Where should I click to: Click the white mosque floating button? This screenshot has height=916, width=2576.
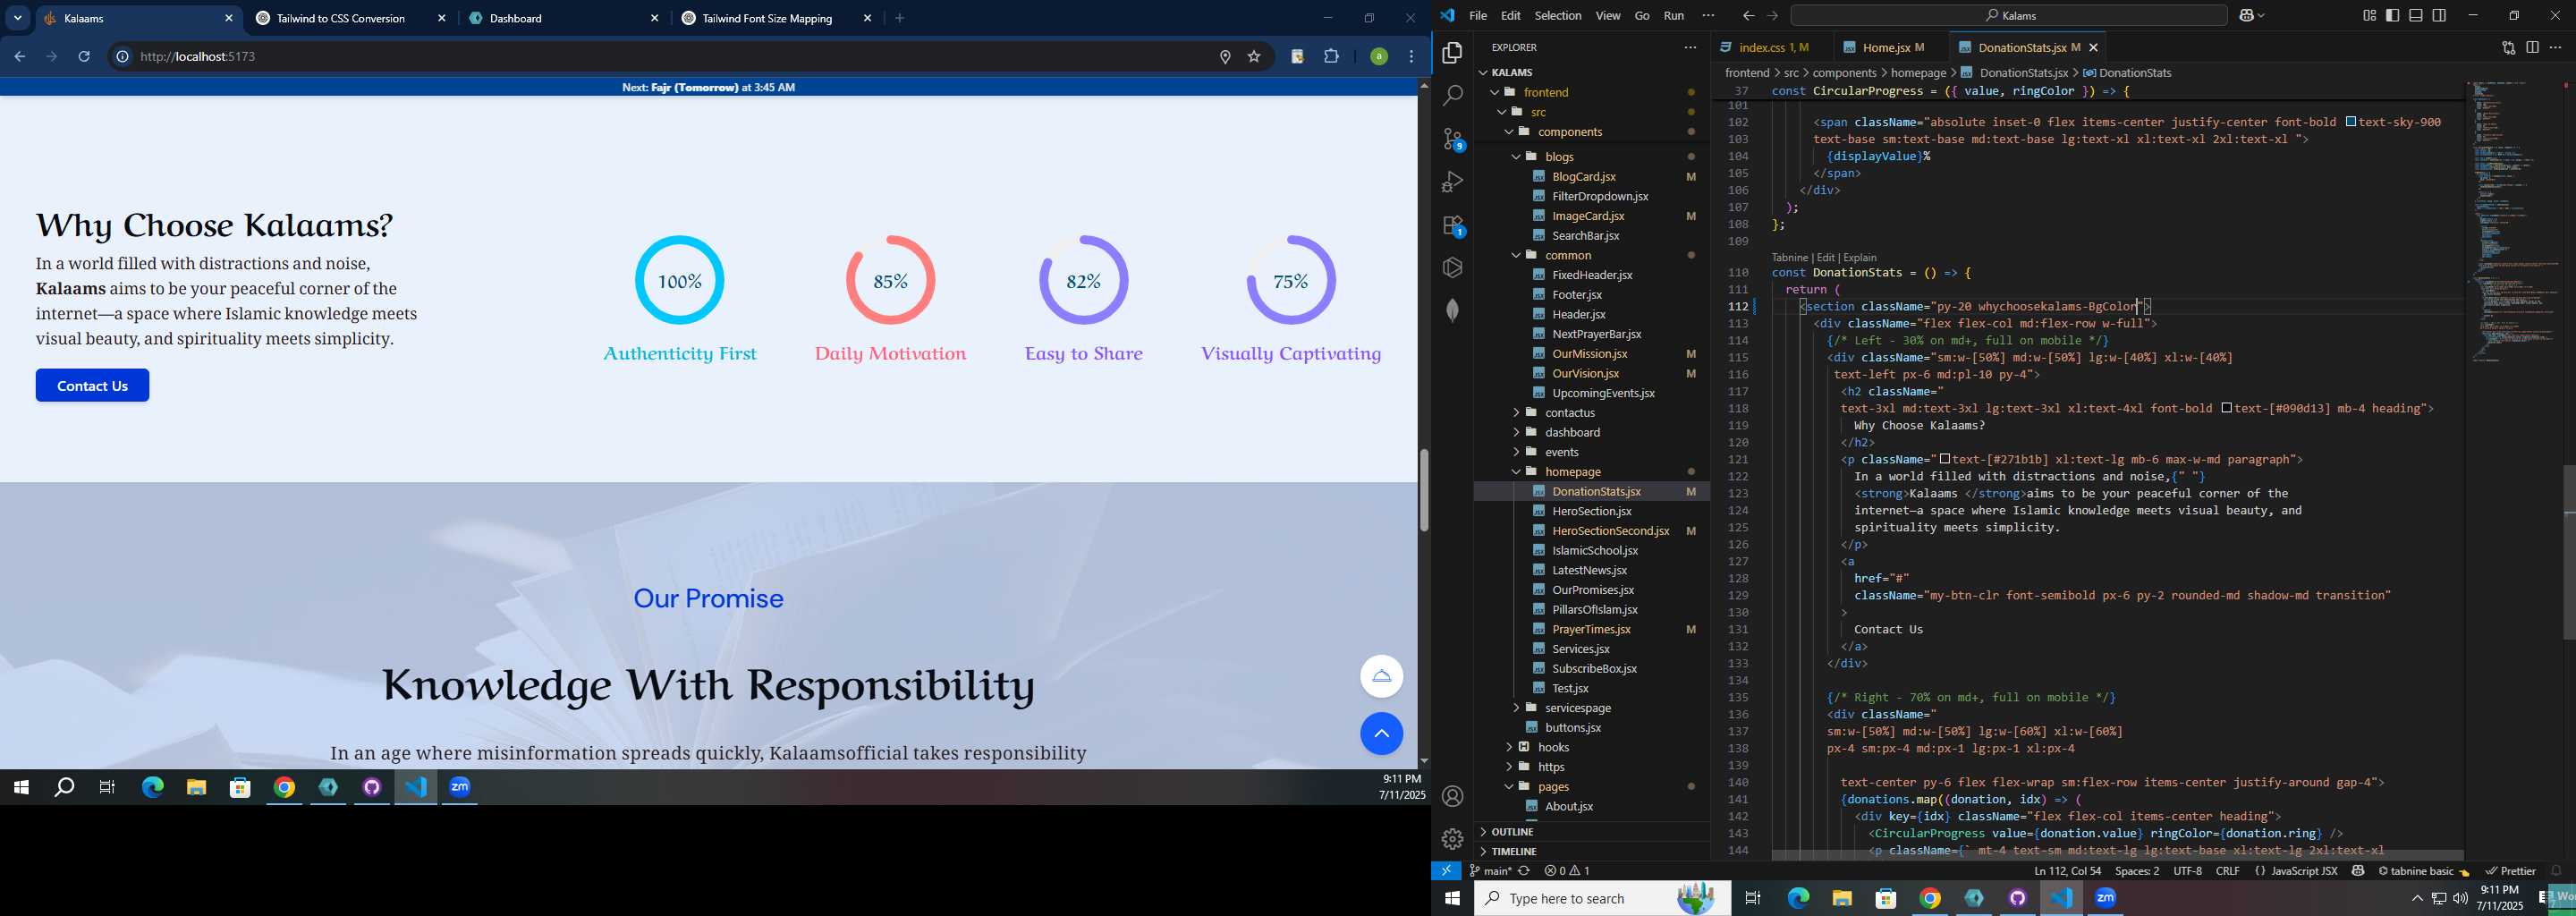pos(1381,676)
